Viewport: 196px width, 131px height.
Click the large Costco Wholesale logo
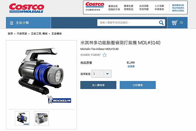tap(26, 8)
